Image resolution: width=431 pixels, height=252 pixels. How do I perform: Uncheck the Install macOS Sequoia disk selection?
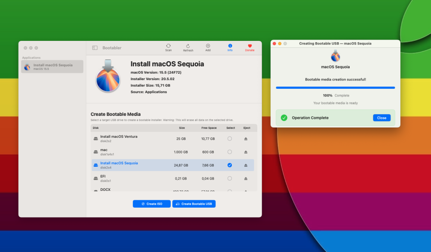tap(230, 165)
